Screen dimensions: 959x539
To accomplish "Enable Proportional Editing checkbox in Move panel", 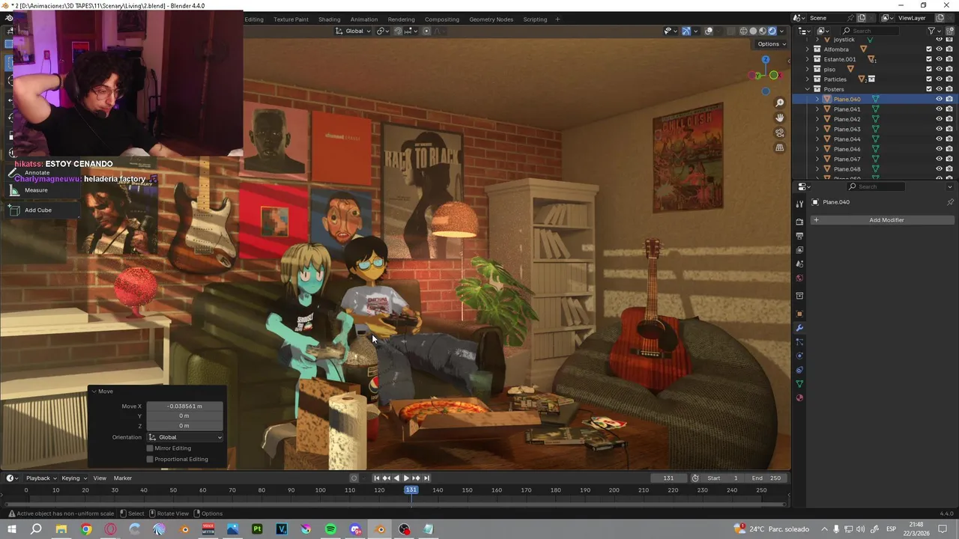I will [x=150, y=460].
